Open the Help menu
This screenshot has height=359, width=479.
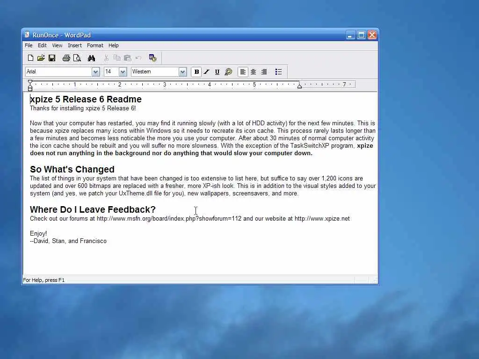point(113,45)
